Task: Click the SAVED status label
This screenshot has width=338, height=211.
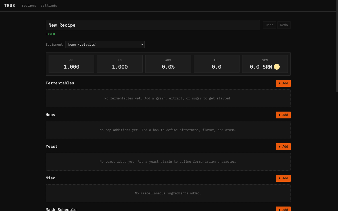Action: click(x=50, y=34)
